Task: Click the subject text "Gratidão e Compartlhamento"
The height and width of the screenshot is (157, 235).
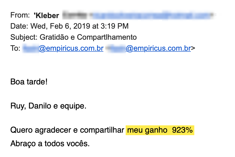Action: 88,37
